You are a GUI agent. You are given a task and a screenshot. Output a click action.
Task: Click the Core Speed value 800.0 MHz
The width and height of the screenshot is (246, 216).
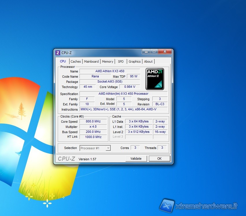point(93,122)
